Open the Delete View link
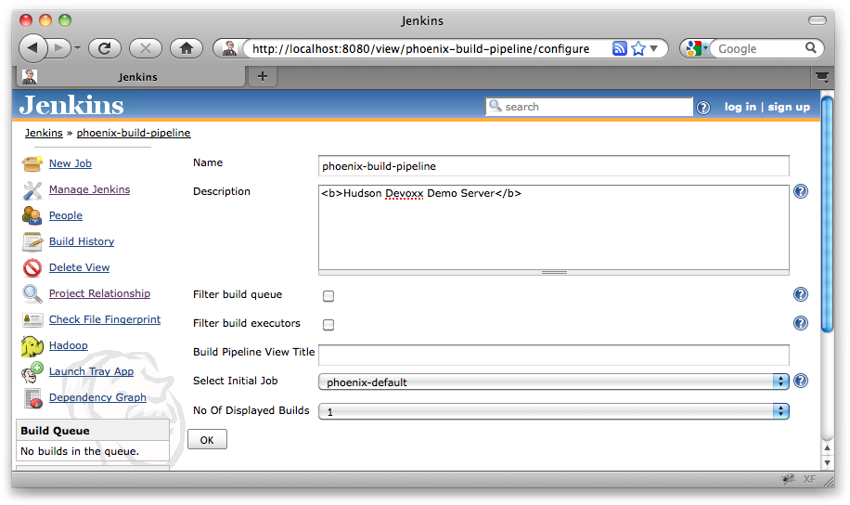850x505 pixels. [79, 267]
